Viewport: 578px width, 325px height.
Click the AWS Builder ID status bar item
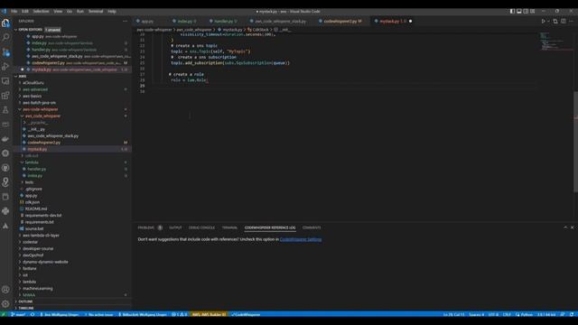tap(209, 314)
